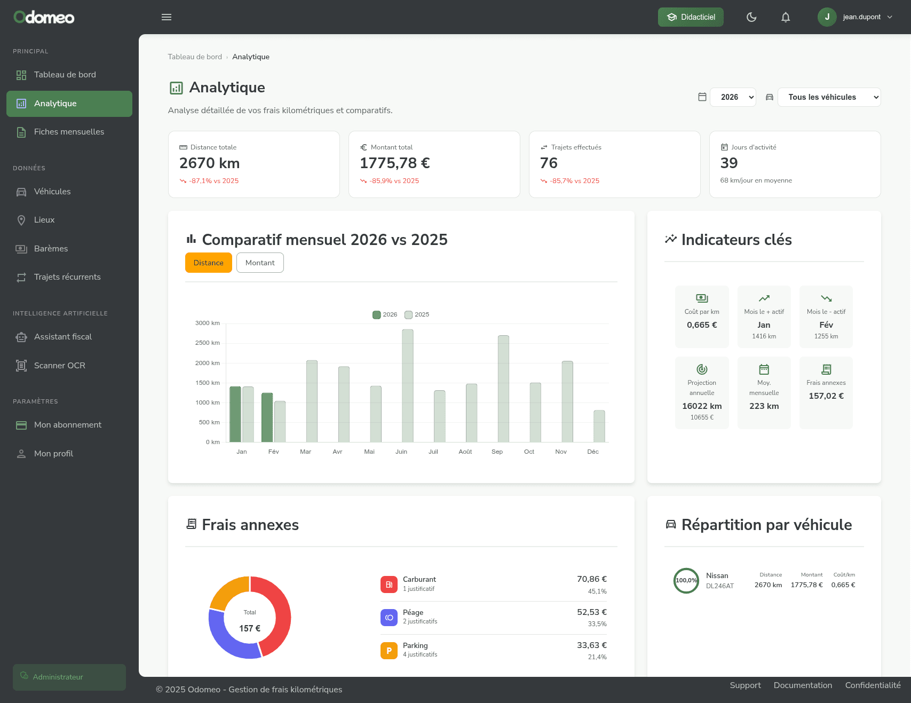Select the Assistant fiscal tool
Screen dimensions: 911x703
tap(64, 337)
